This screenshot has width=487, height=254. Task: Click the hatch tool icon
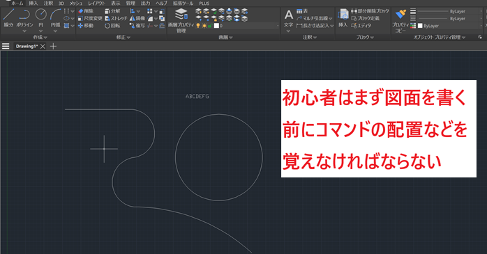pos(66,25)
